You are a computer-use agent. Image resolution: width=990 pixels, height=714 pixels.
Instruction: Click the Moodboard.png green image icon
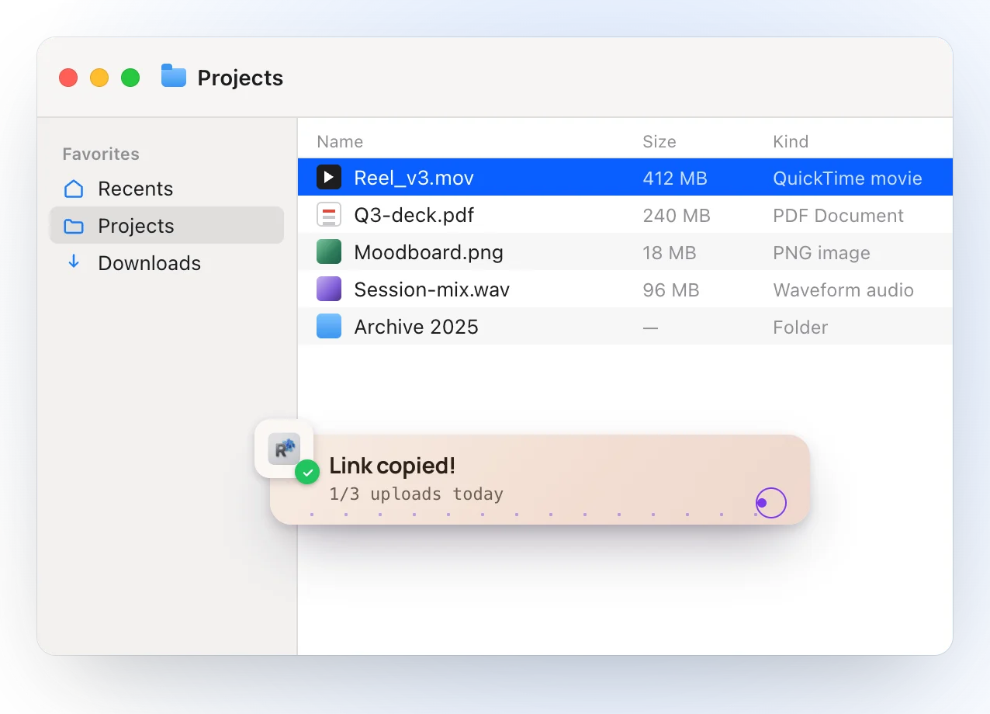pos(329,252)
